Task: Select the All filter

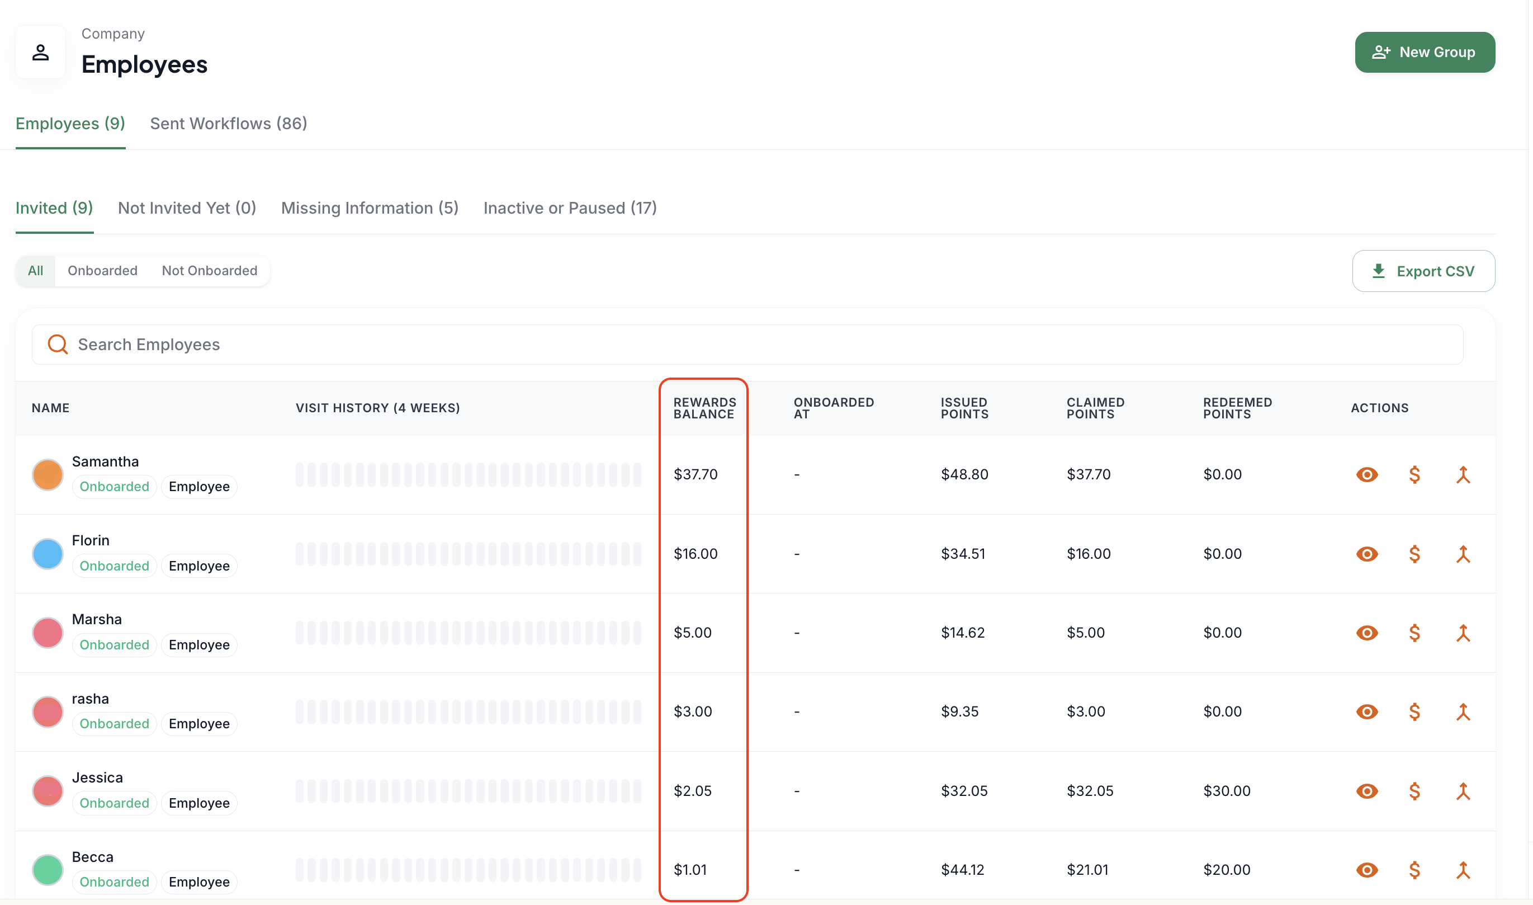Action: pos(35,271)
